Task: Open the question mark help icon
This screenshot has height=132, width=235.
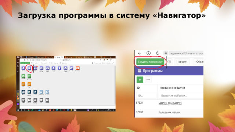Action: point(169,62)
